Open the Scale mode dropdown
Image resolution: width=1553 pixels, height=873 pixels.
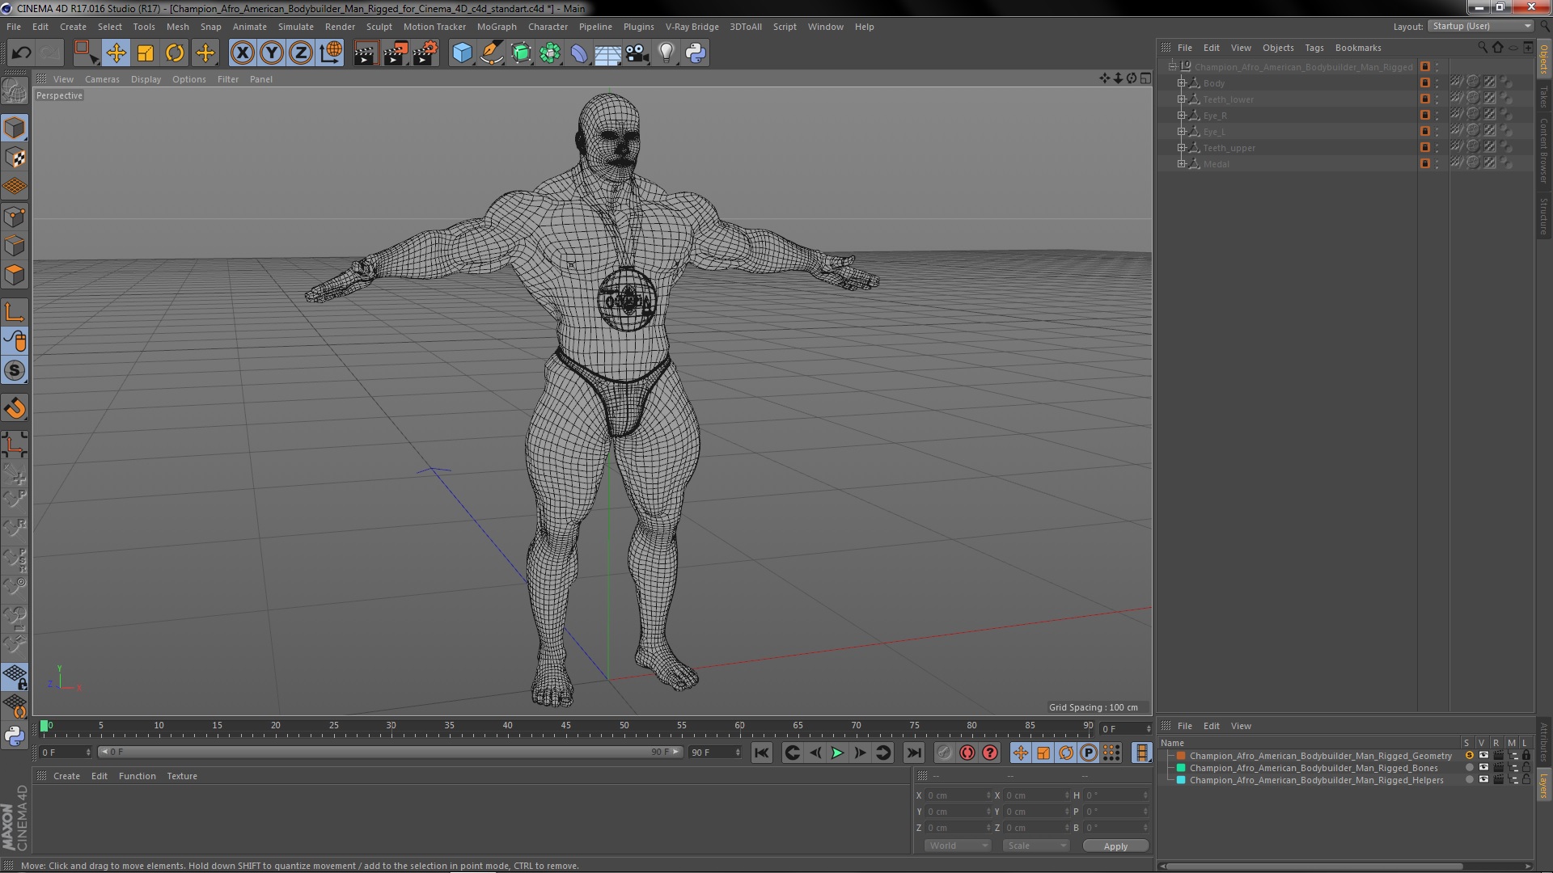[x=1035, y=846]
